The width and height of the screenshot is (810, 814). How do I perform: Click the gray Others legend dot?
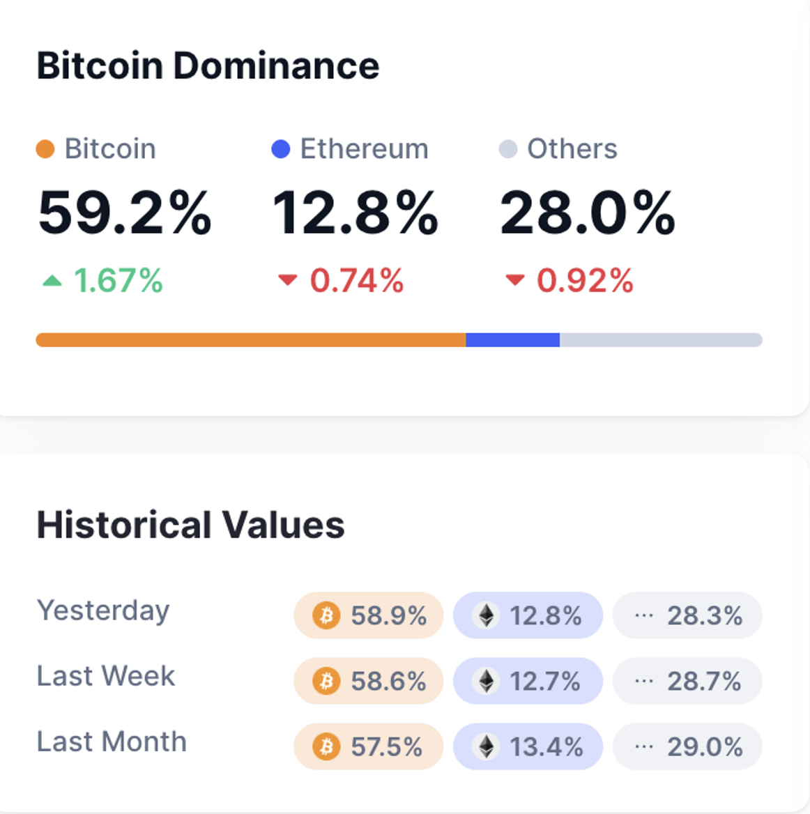point(508,149)
